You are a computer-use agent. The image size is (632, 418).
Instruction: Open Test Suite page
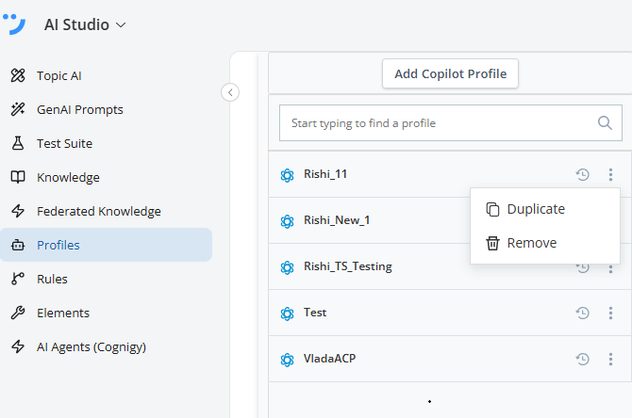pos(64,144)
